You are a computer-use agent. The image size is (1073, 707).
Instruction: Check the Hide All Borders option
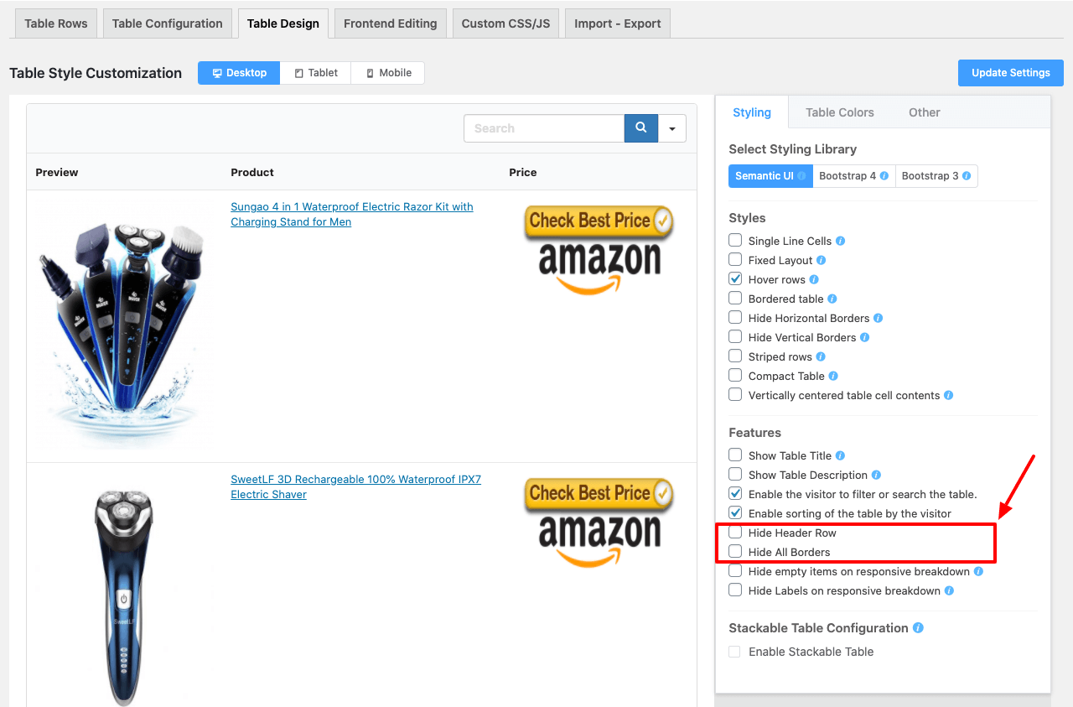pos(735,552)
